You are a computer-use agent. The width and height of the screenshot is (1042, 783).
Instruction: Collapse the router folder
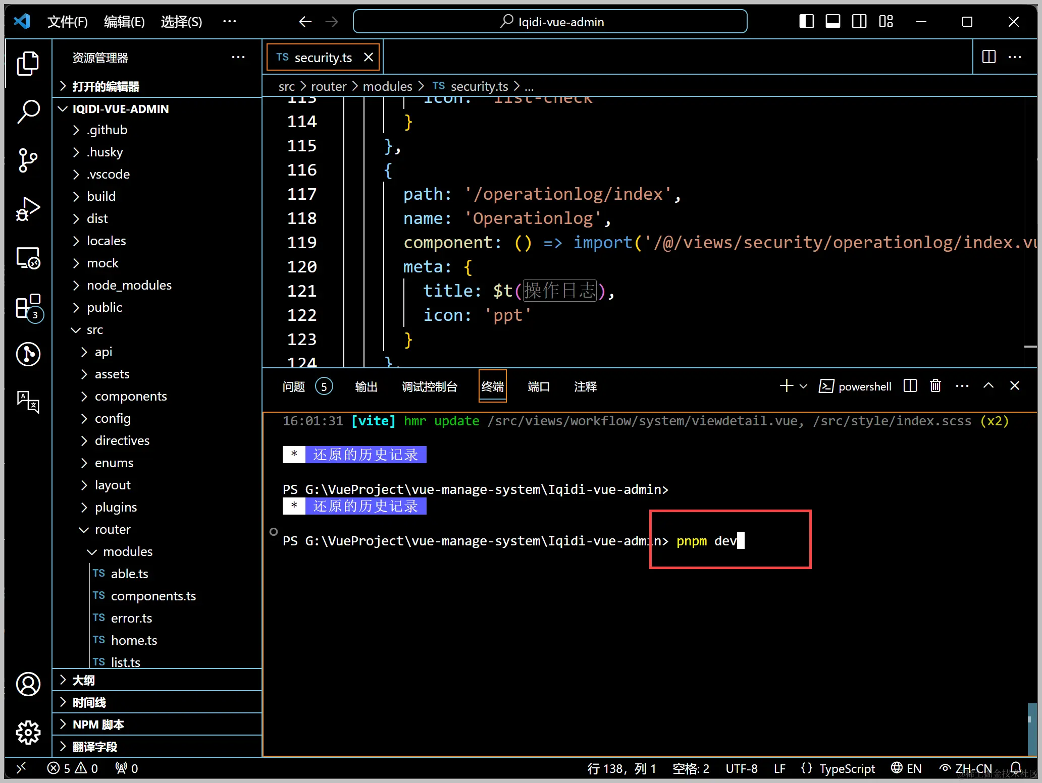(112, 529)
